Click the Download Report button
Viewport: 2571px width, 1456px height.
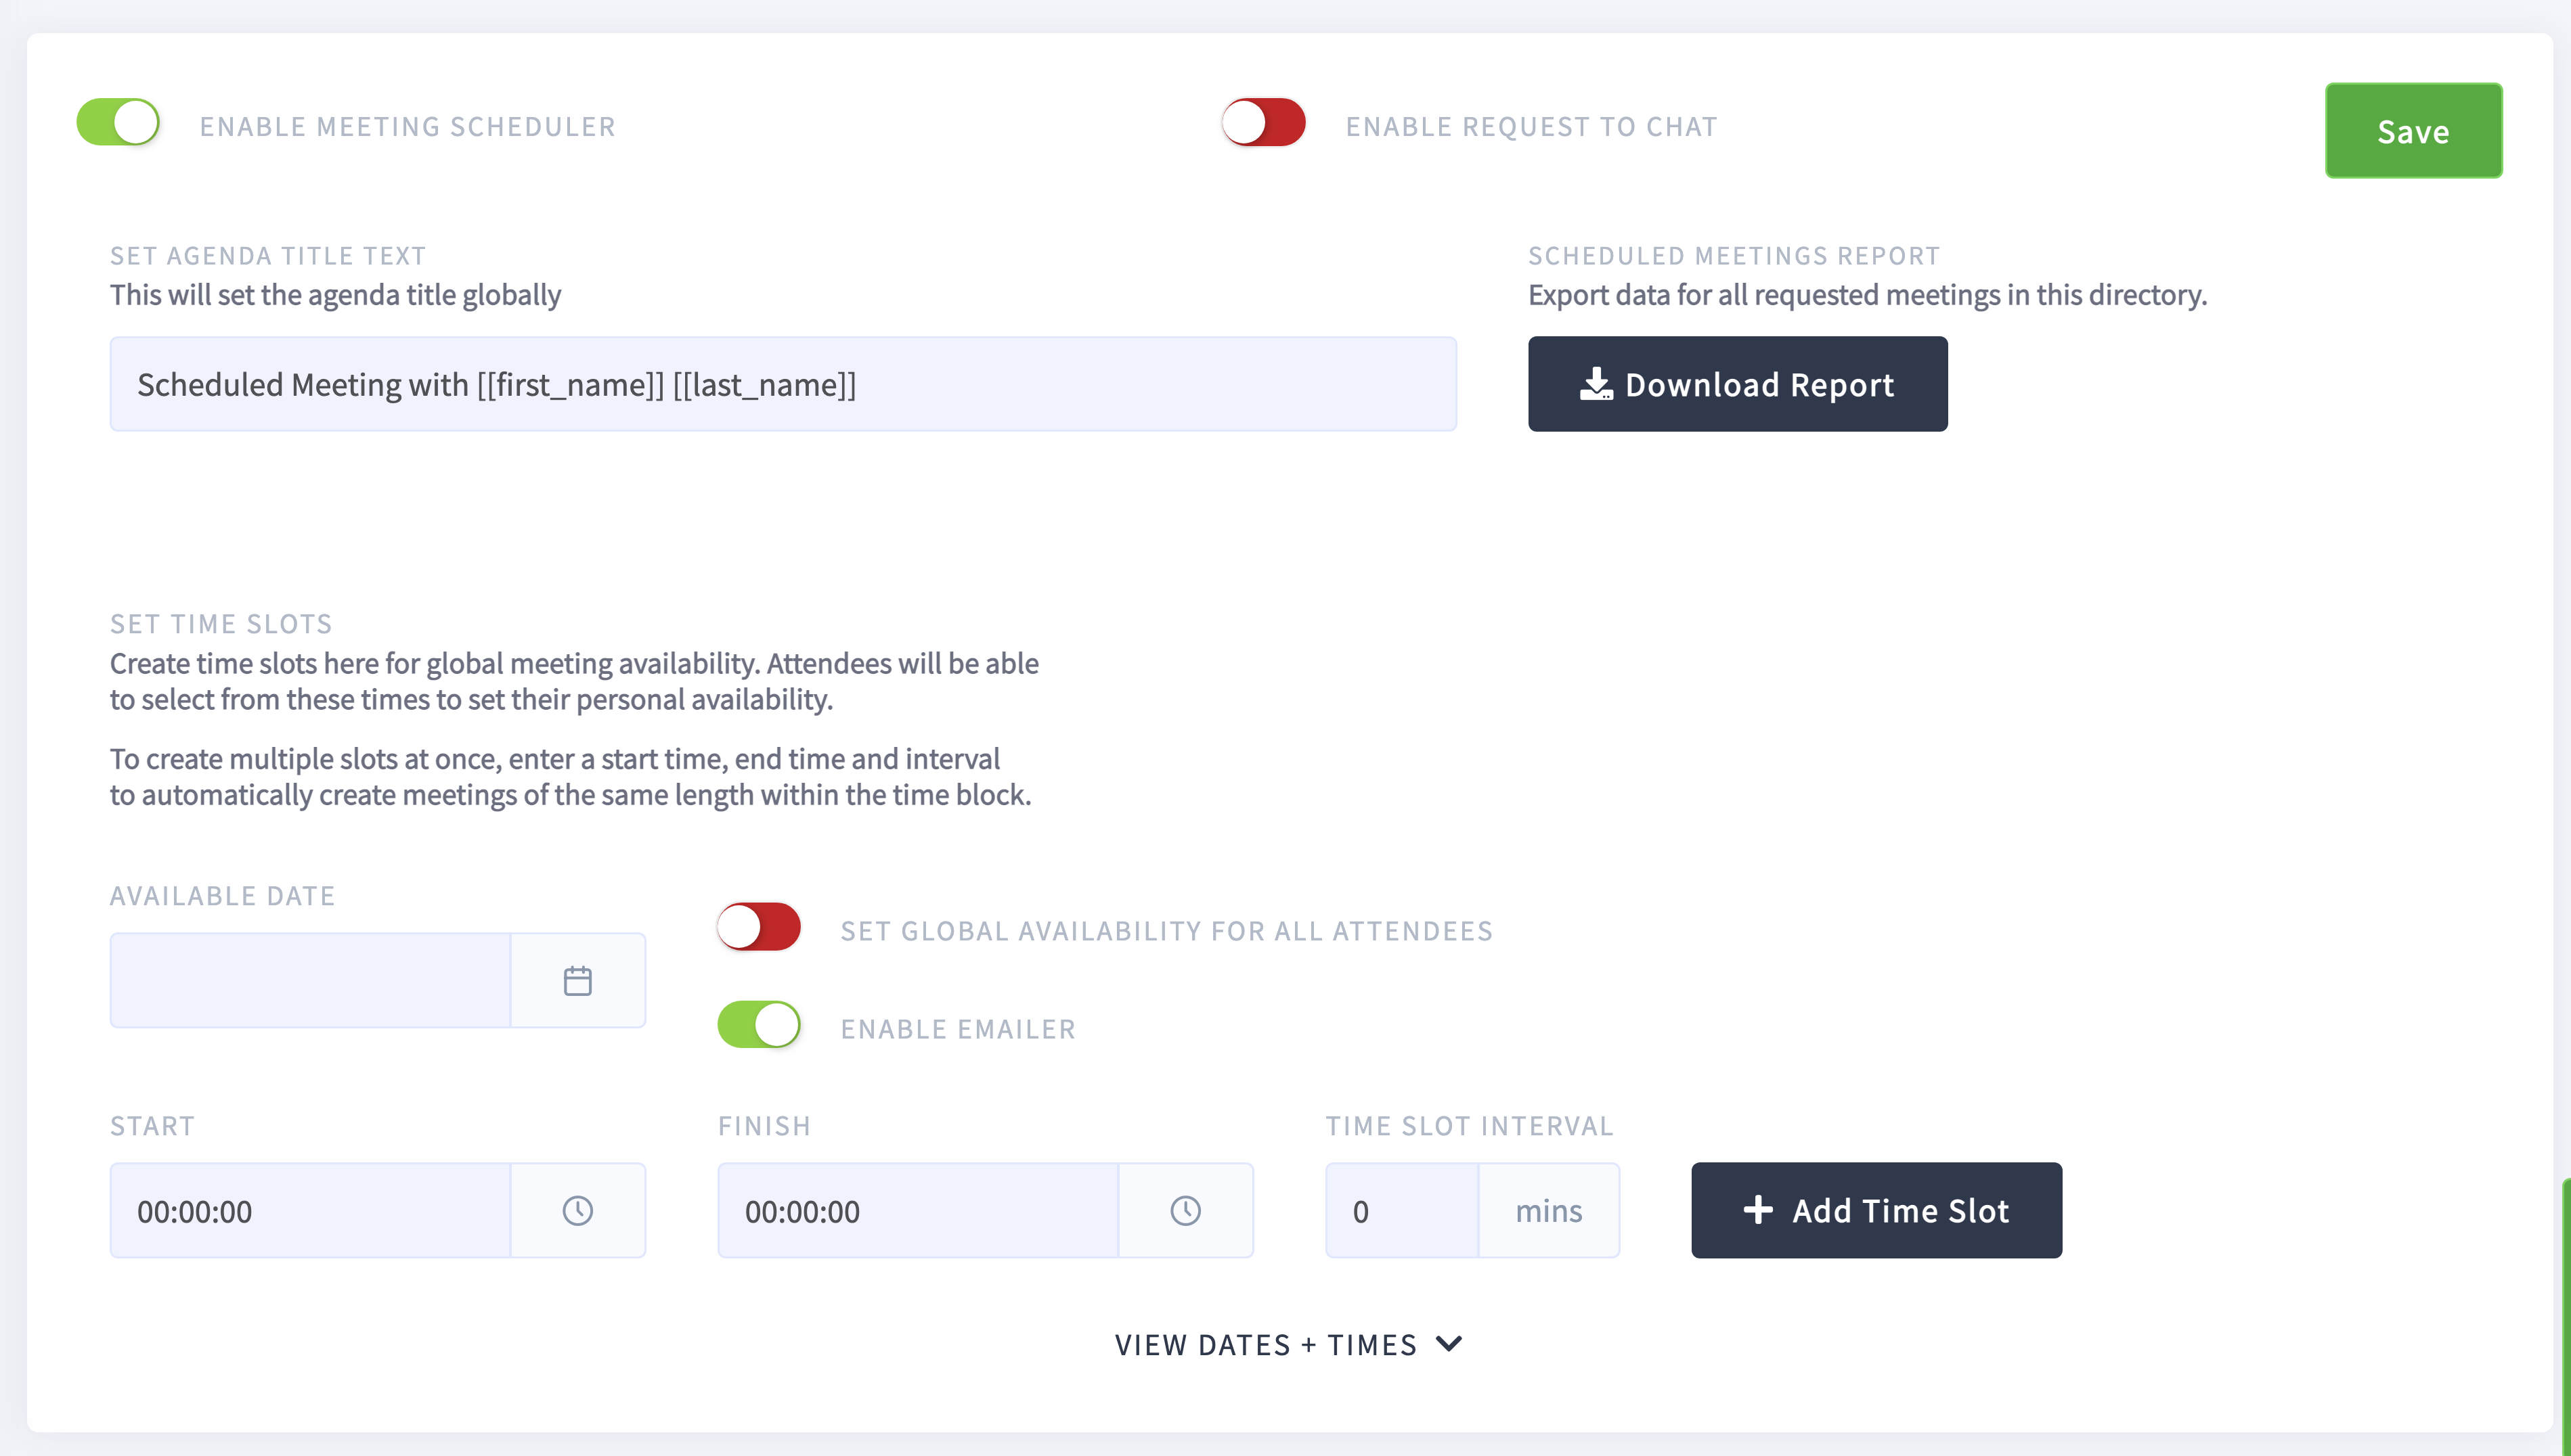(x=1738, y=384)
